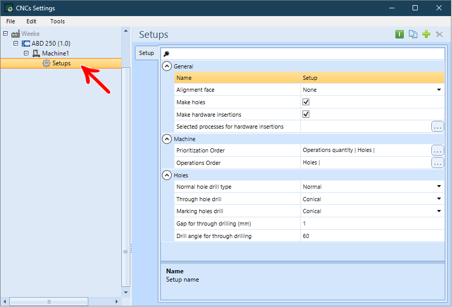Screen dimensions: 452x307
Task: Add a new setup with green plus
Action: click(x=426, y=34)
